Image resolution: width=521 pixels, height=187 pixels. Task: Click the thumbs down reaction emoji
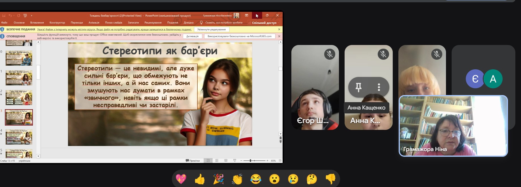(x=330, y=179)
